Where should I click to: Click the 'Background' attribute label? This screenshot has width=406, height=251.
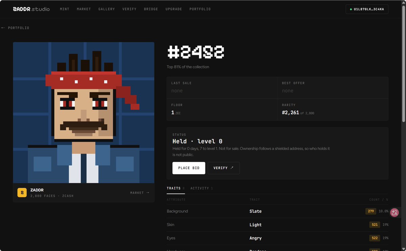177,211
